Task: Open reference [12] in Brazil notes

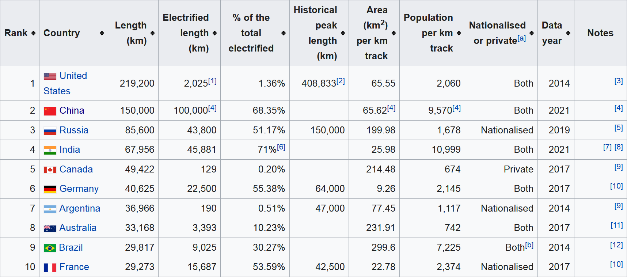Action: tap(616, 245)
